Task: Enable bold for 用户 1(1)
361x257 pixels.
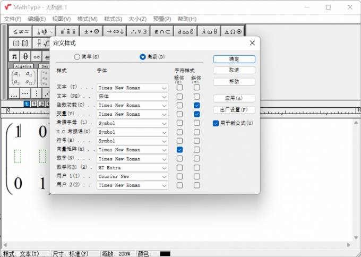Action: pyautogui.click(x=179, y=176)
